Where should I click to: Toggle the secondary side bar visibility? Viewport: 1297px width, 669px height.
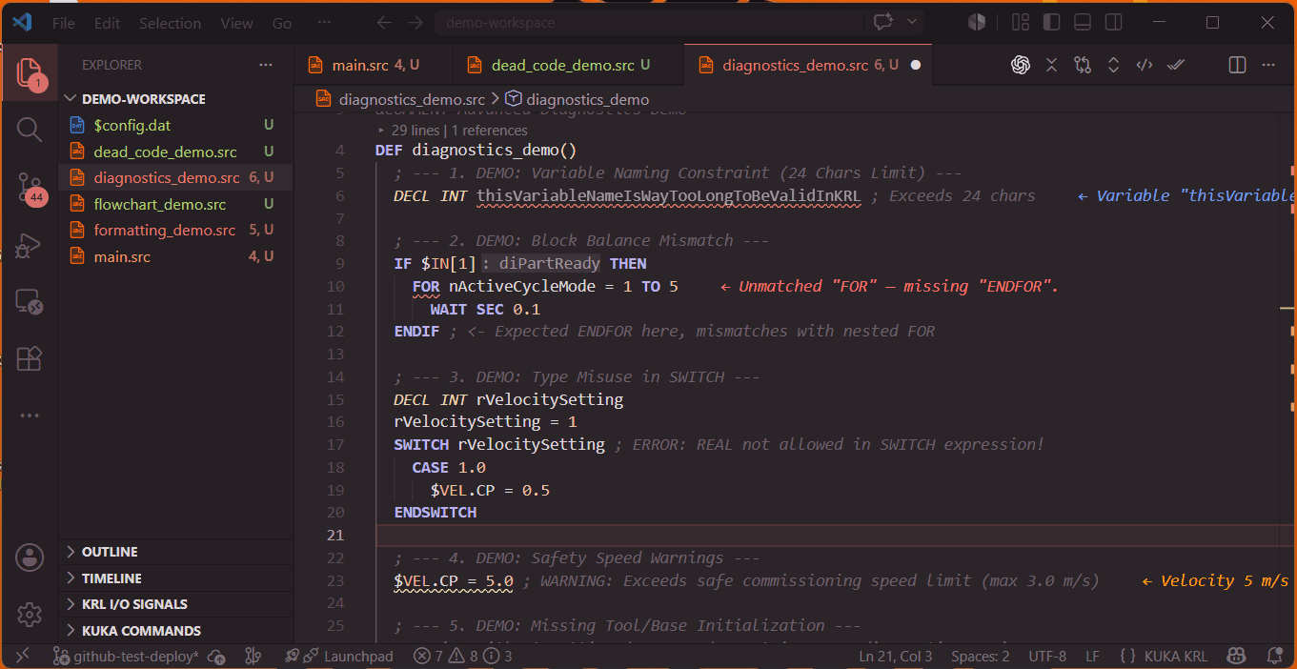point(1112,22)
